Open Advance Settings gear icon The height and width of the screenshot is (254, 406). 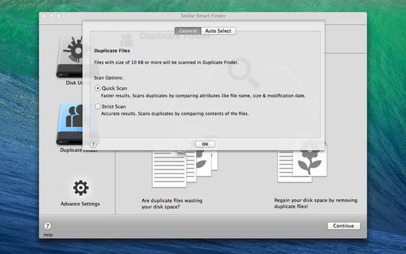[81, 188]
